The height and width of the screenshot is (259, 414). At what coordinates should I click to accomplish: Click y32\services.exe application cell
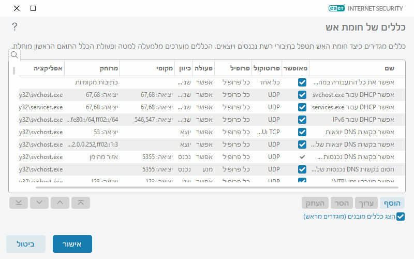point(41,107)
